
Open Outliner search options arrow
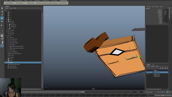(42, 10)
